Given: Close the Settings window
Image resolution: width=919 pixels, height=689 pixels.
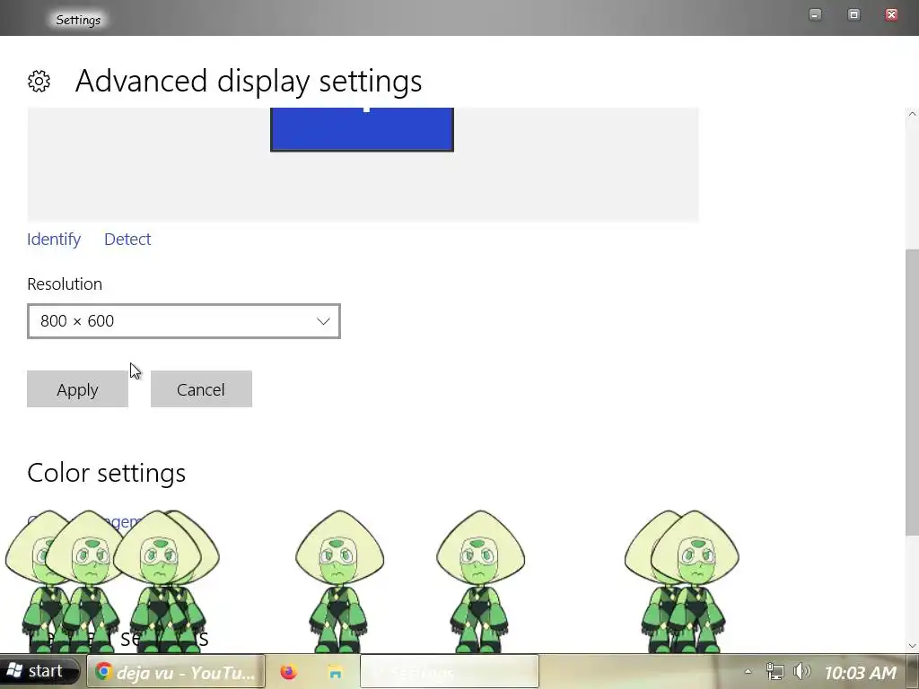Looking at the screenshot, I should pos(891,14).
